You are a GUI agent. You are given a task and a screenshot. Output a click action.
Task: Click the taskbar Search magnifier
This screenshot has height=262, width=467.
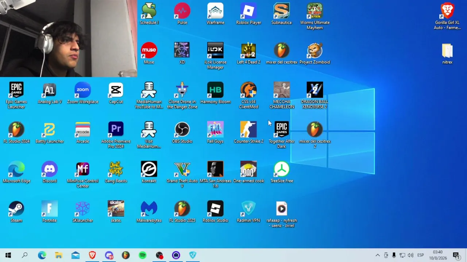tap(25, 255)
